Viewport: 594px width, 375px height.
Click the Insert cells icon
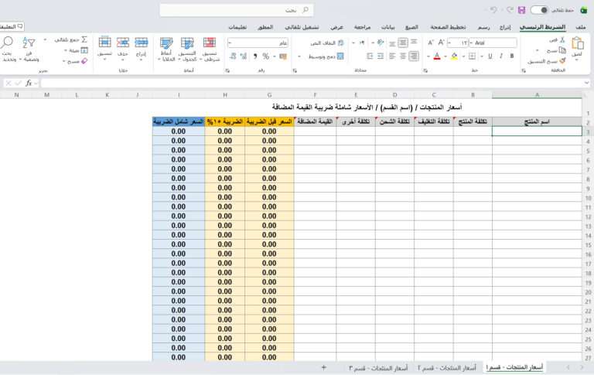[142, 42]
